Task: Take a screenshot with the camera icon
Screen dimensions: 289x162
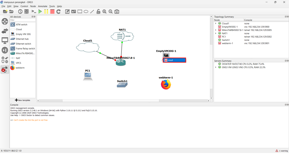Action: [x=117, y=12]
